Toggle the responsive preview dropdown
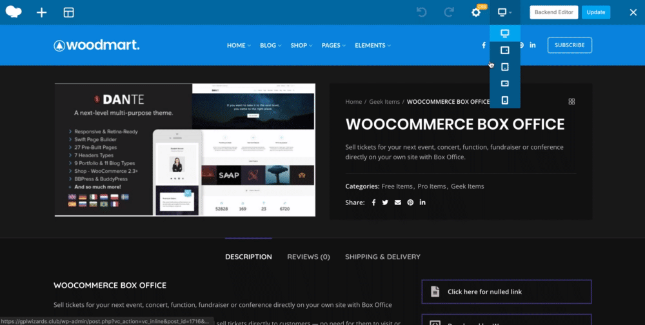Screen dimensions: 645x325 pos(505,12)
